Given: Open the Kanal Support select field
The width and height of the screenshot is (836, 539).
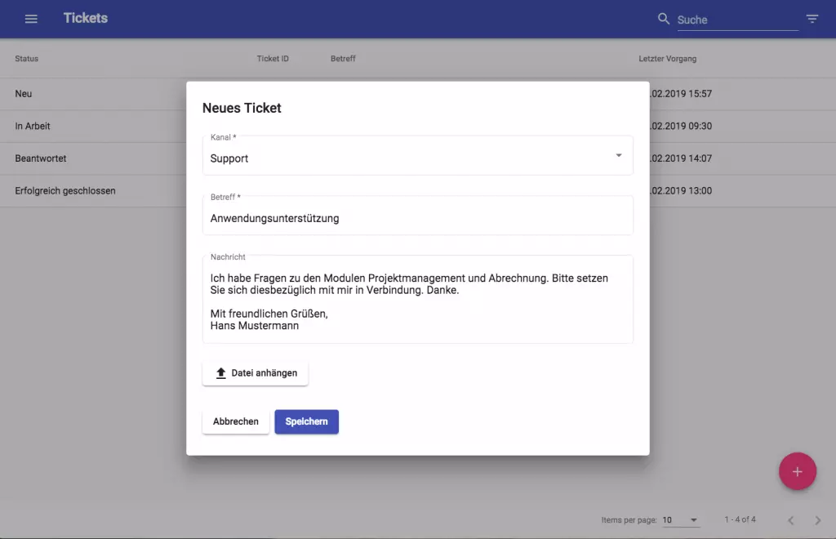Looking at the screenshot, I should coord(417,156).
